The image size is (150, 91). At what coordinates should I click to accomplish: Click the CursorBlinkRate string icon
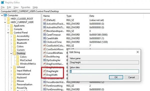click(44, 53)
